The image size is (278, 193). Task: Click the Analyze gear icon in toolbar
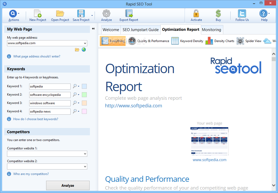tap(106, 13)
